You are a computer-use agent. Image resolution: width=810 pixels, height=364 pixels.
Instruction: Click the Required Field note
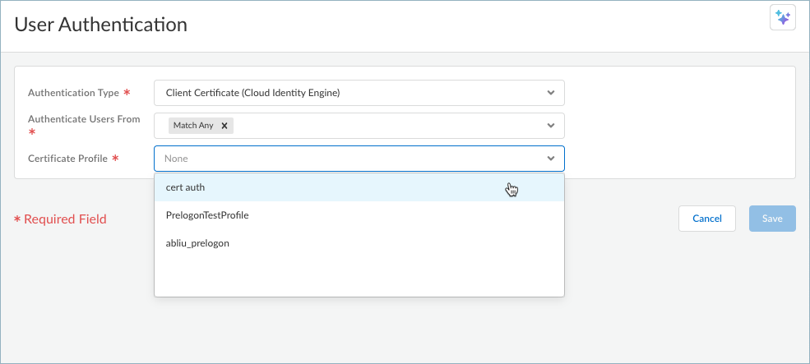tap(65, 219)
